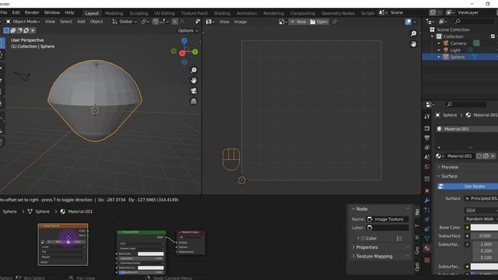Click the Z axis on navigation gizmo
The image size is (498, 280).
[x=184, y=40]
